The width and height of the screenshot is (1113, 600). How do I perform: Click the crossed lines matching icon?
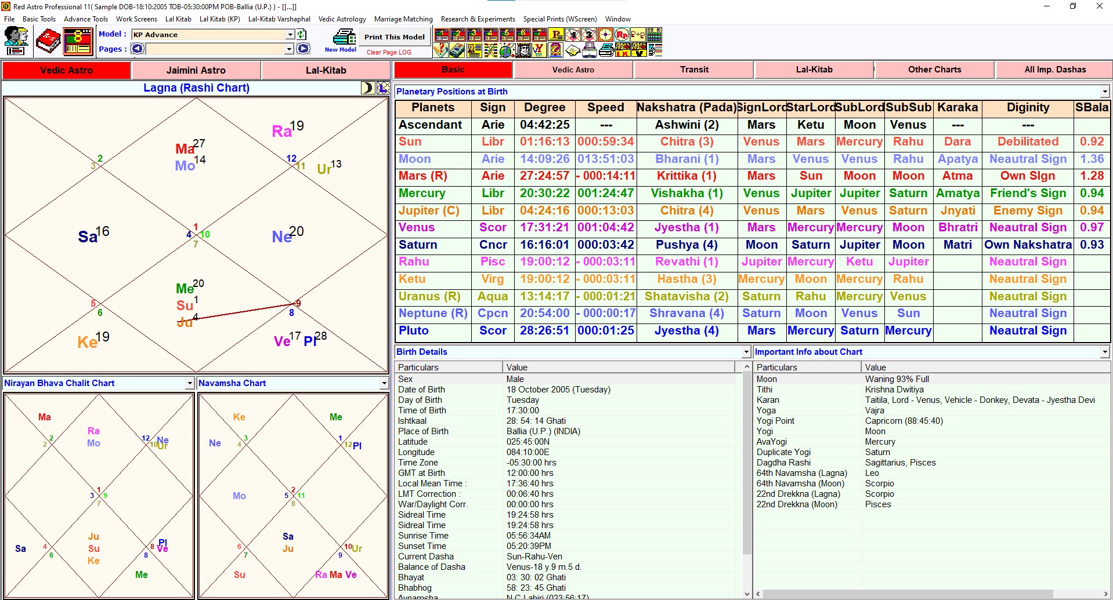491,50
